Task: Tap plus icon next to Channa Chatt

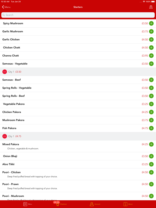Action: pos(151,56)
